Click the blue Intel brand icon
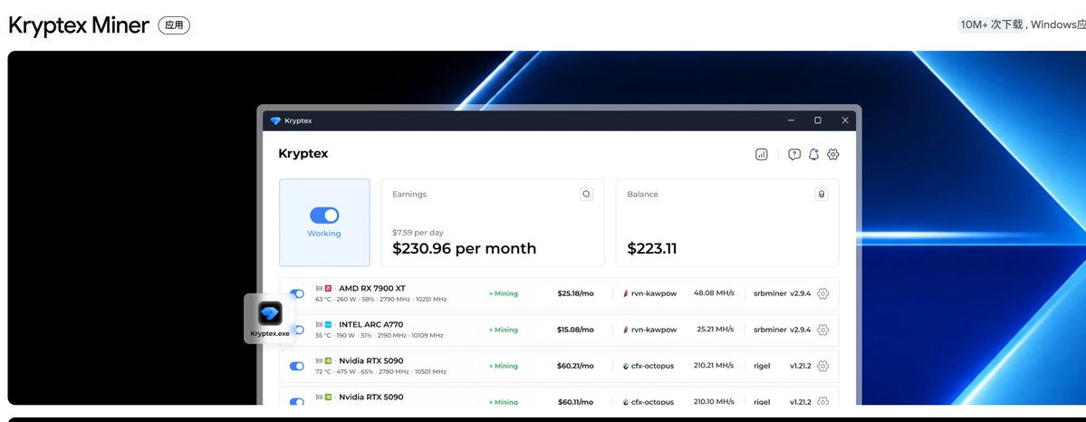This screenshot has height=422, width=1086. (x=328, y=324)
